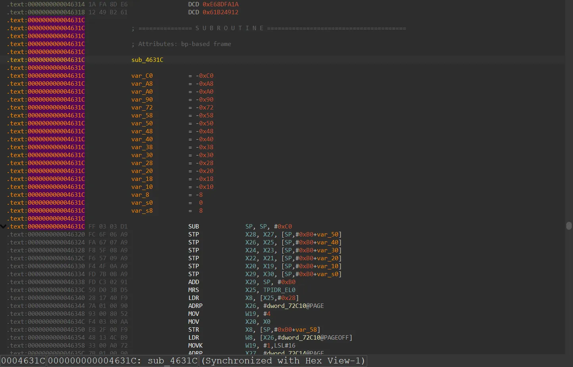Click the STP X28, X27 operands
The height and width of the screenshot is (367, 573).
(x=293, y=234)
